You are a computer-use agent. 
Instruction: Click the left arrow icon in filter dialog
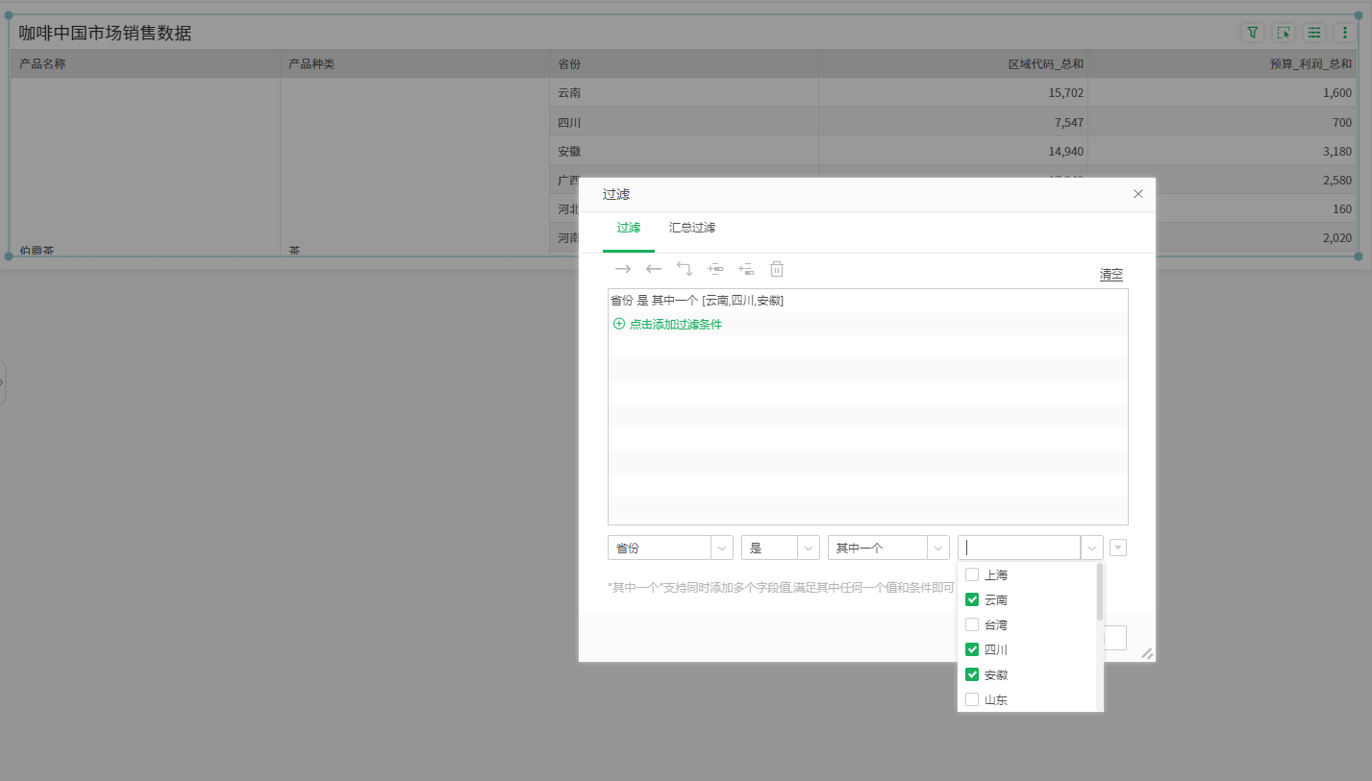click(x=654, y=269)
